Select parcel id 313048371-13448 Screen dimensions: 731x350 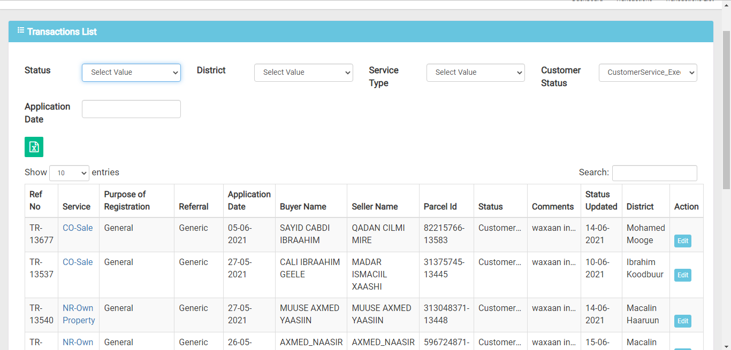pyautogui.click(x=447, y=315)
